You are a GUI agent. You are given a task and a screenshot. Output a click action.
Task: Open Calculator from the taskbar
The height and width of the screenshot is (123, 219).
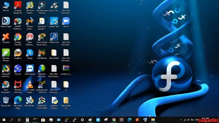(27, 120)
